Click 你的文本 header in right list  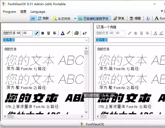click(x=103, y=49)
